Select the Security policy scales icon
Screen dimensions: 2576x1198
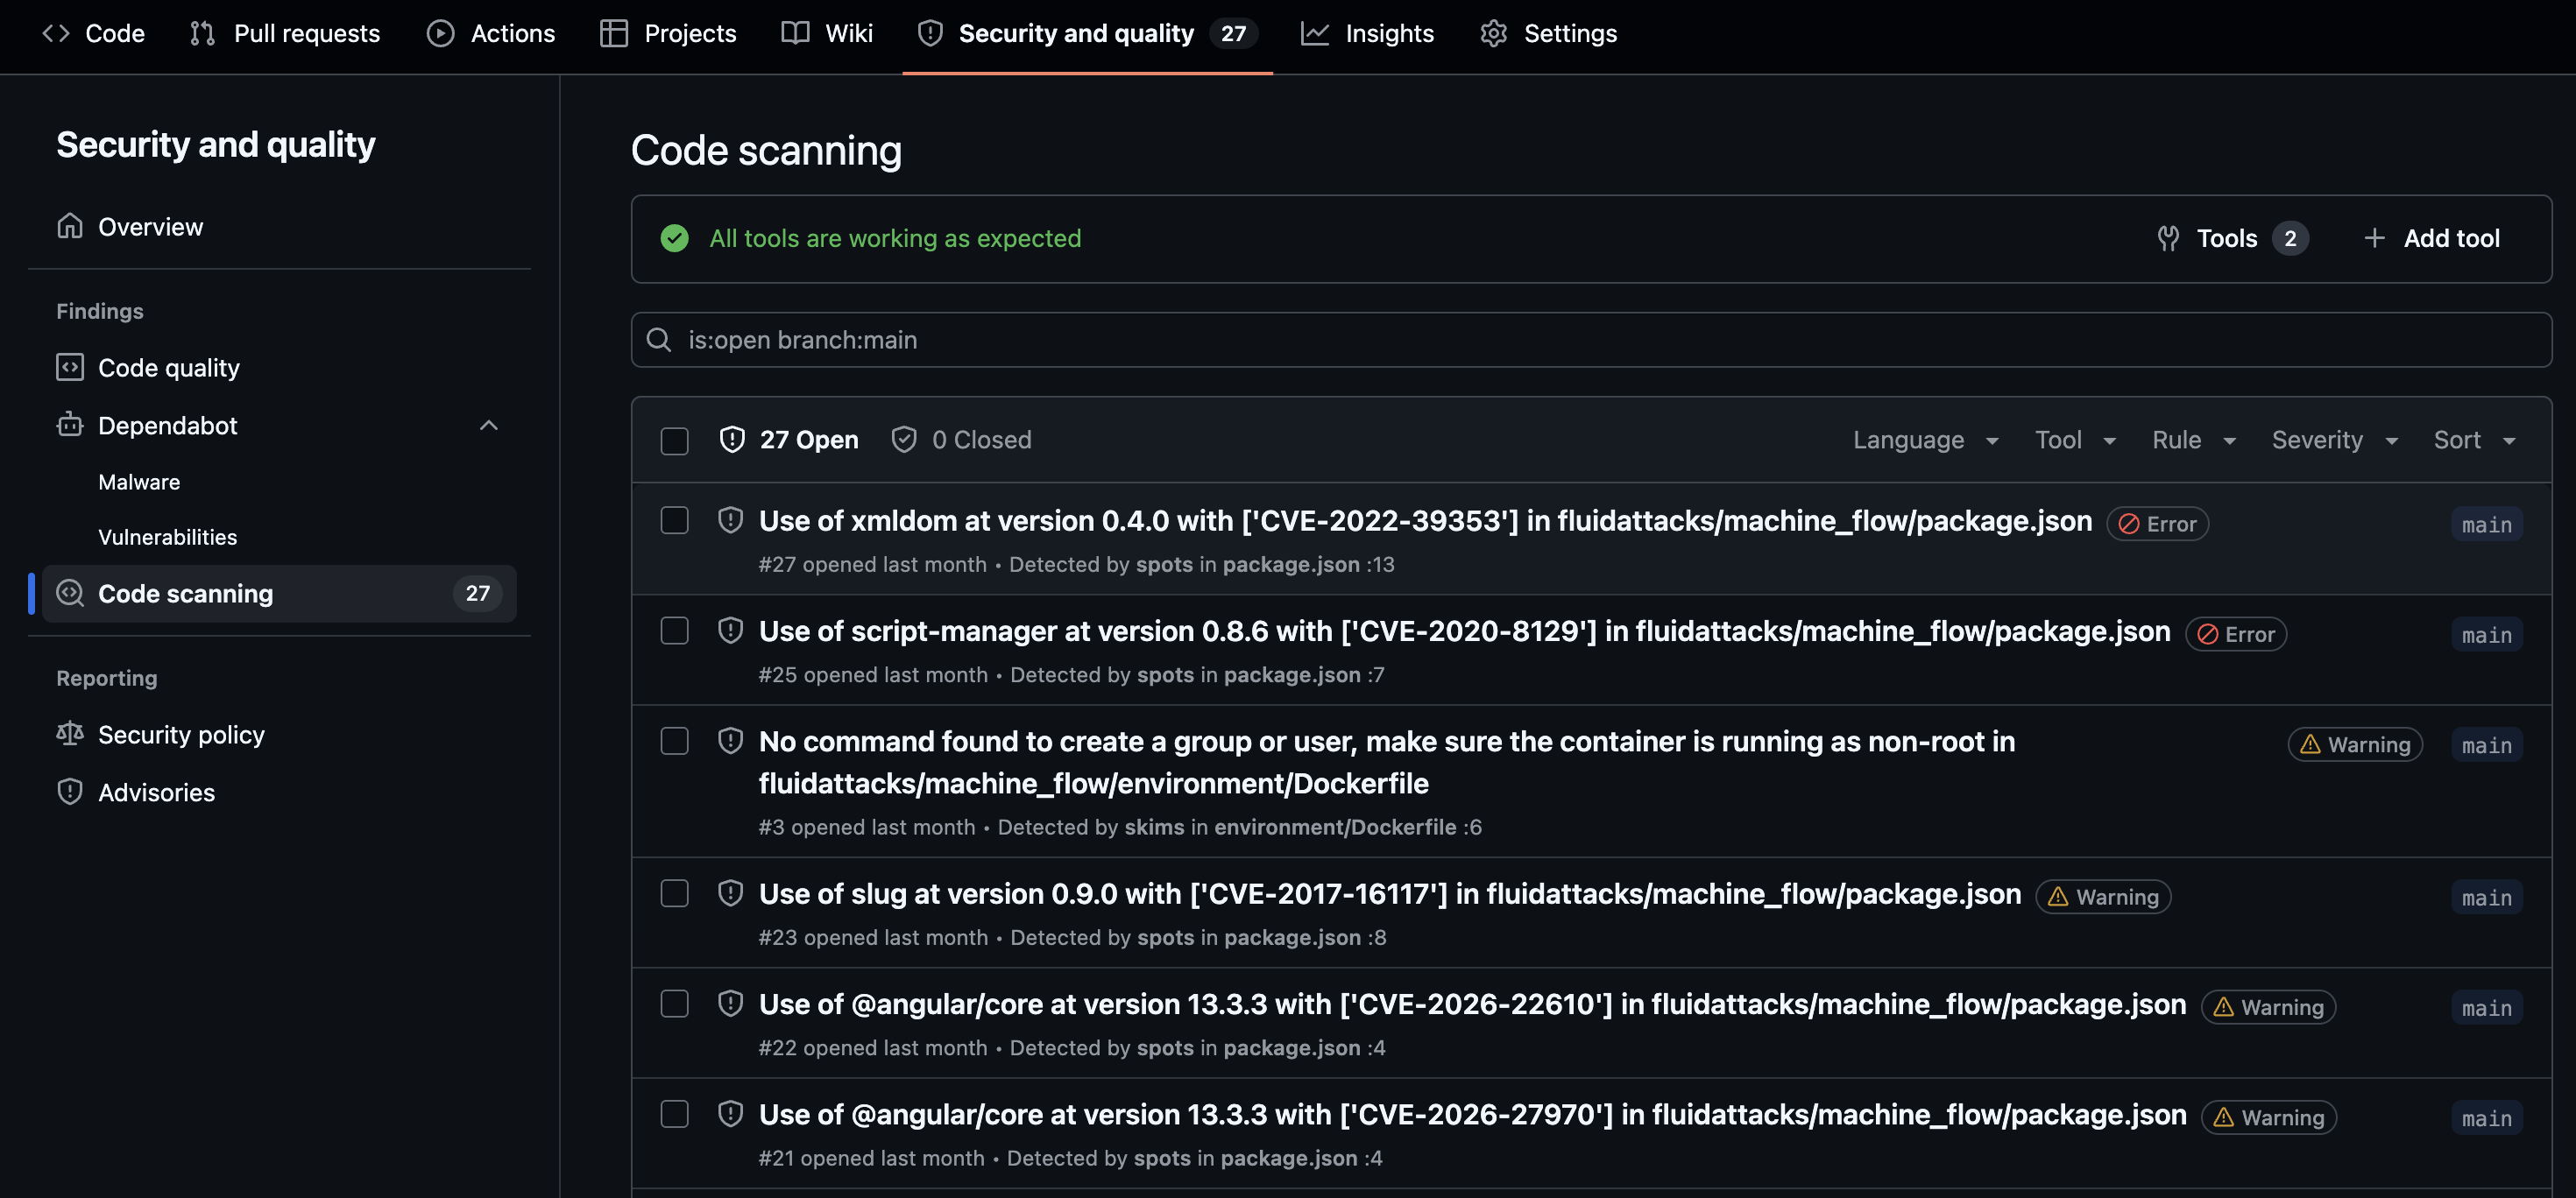(69, 733)
